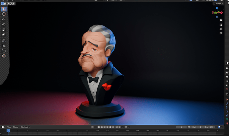The height and width of the screenshot is (136, 229).
Task: Activate the 3D Cursor tool
Action: coord(4,14)
